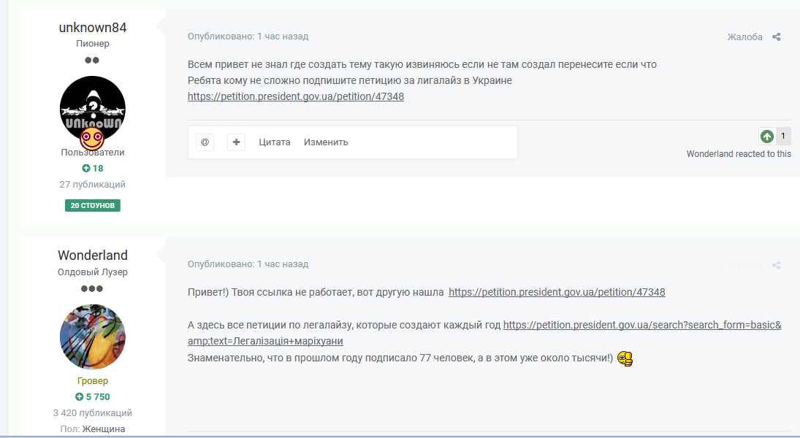This screenshot has width=800, height=438.
Task: Click Изменить to edit the post
Action: coord(326,142)
